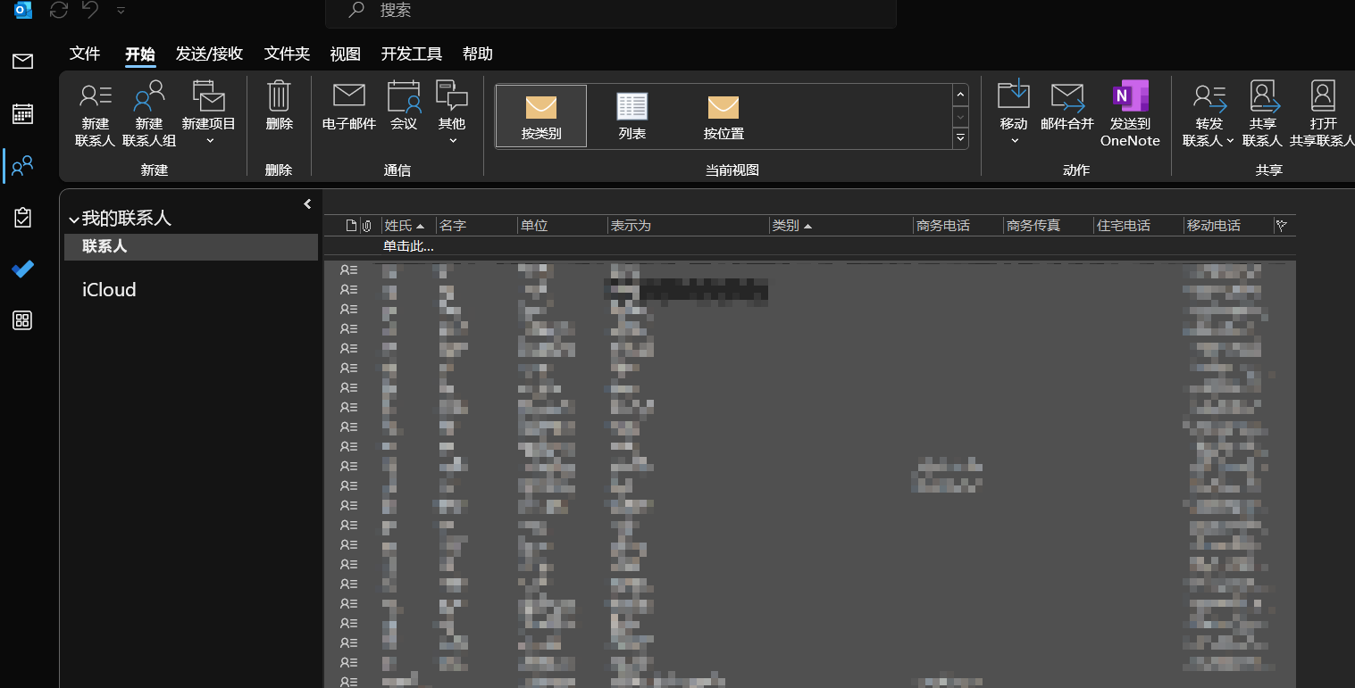Sort by 类别 column header
The width and height of the screenshot is (1355, 688).
(841, 226)
